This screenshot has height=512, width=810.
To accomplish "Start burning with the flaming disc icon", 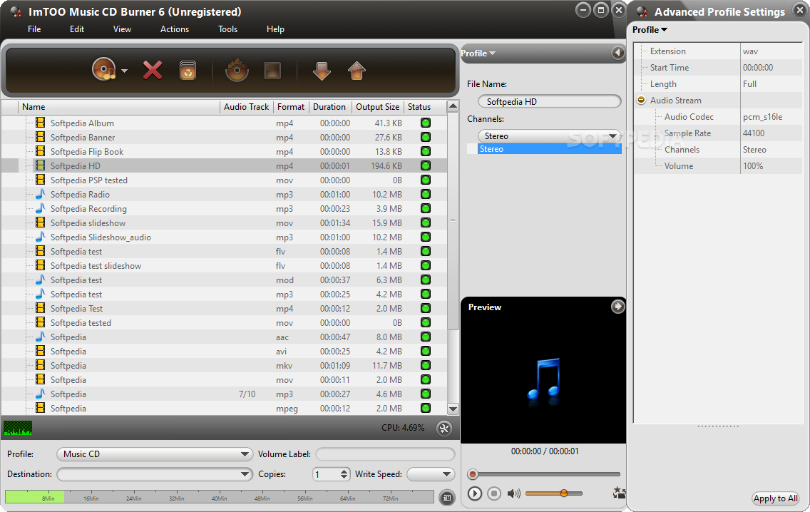I will 237,71.
